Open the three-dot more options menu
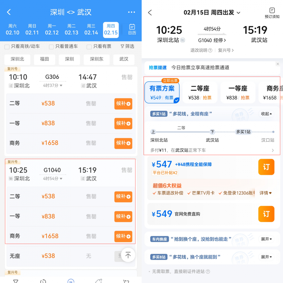The image size is (283, 283). pyautogui.click(x=131, y=12)
